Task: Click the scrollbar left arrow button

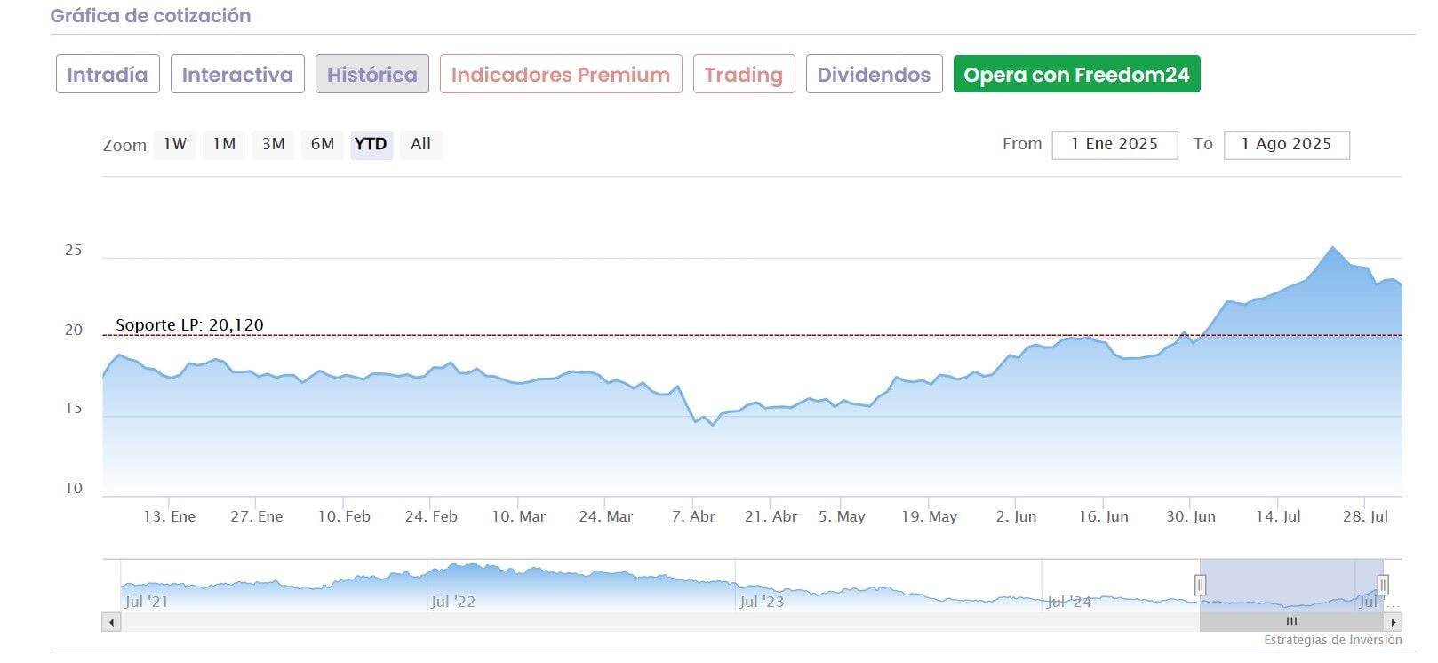Action: click(111, 622)
